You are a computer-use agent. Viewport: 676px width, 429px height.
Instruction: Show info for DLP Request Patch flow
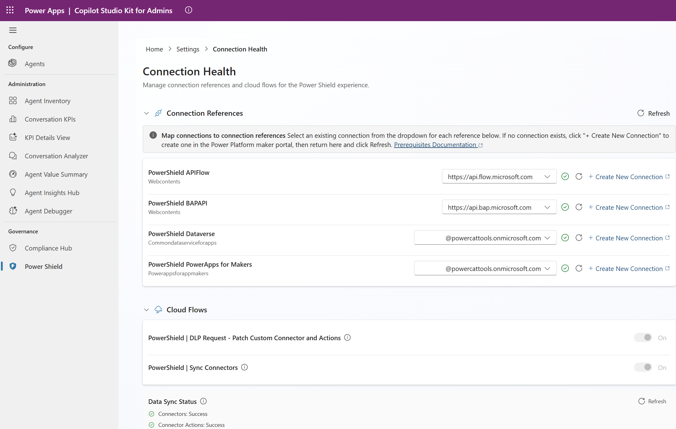pos(347,337)
